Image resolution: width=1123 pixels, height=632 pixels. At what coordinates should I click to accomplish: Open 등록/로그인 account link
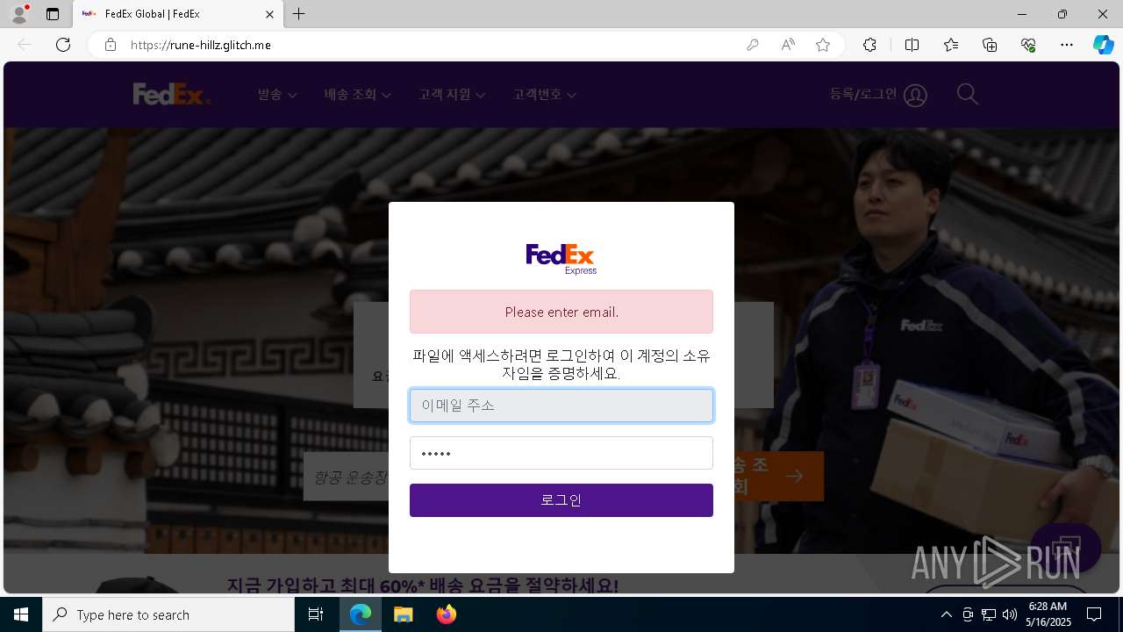pyautogui.click(x=878, y=94)
